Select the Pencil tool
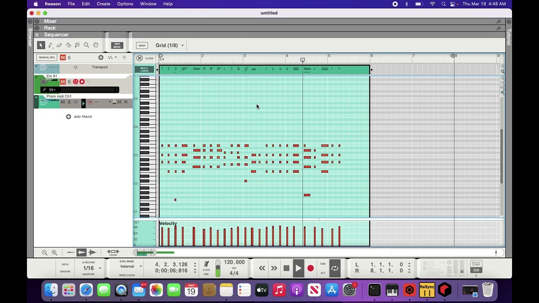Screen dimensions: 539x303 coord(50,45)
